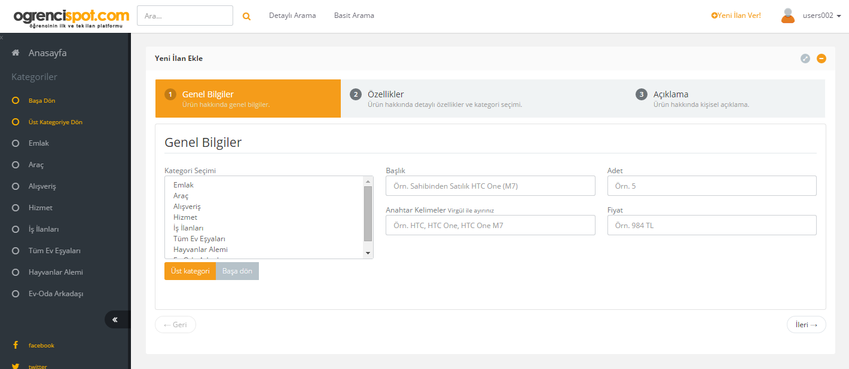Viewport: 849px width, 369px height.
Task: Click circle icon next to Emlak in sidebar
Action: [16, 143]
